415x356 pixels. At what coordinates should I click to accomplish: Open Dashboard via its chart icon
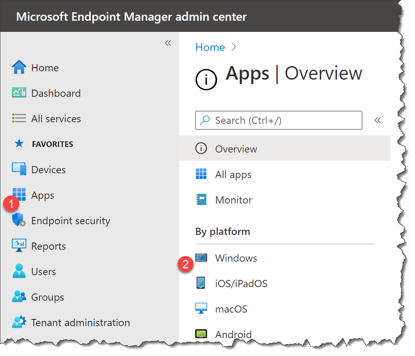click(19, 93)
